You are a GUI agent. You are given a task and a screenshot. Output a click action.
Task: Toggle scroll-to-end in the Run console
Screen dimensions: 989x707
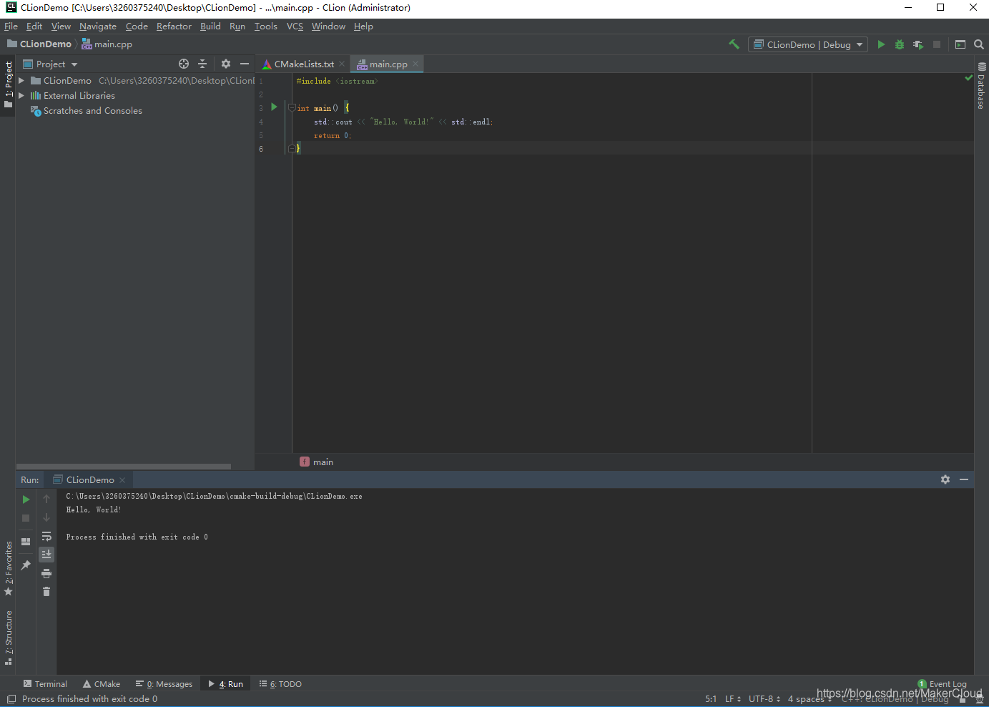(x=46, y=555)
